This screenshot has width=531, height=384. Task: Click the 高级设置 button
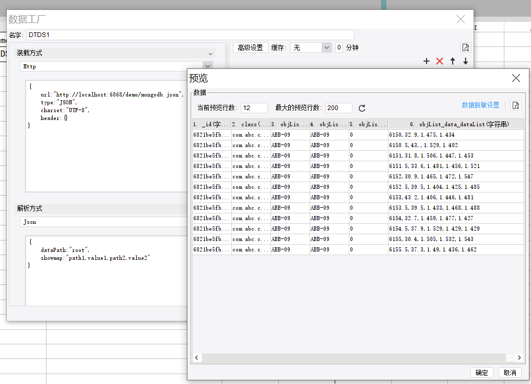pyautogui.click(x=250, y=47)
